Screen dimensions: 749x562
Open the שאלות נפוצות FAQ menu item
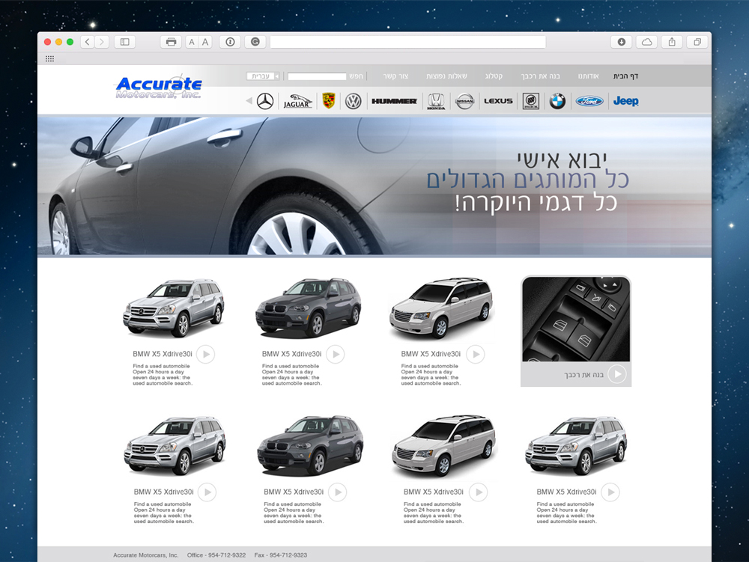pos(446,76)
